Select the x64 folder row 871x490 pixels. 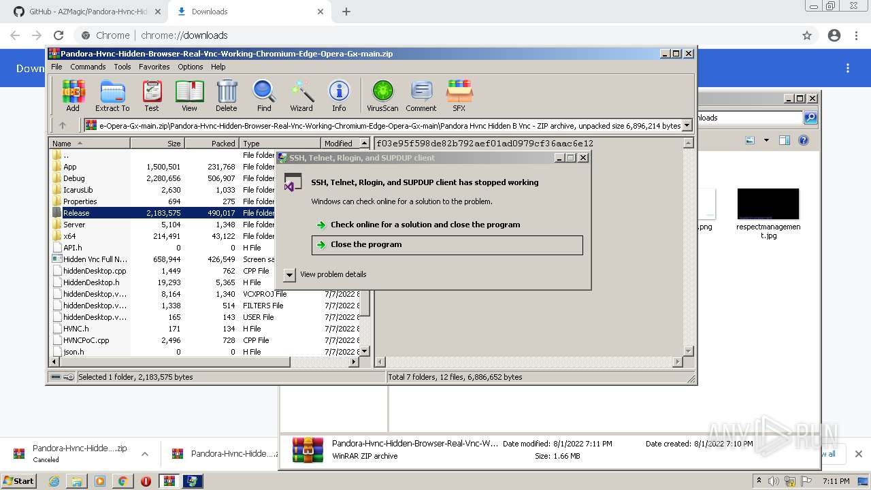coord(163,236)
